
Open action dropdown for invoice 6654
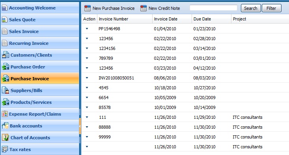[x=87, y=98]
